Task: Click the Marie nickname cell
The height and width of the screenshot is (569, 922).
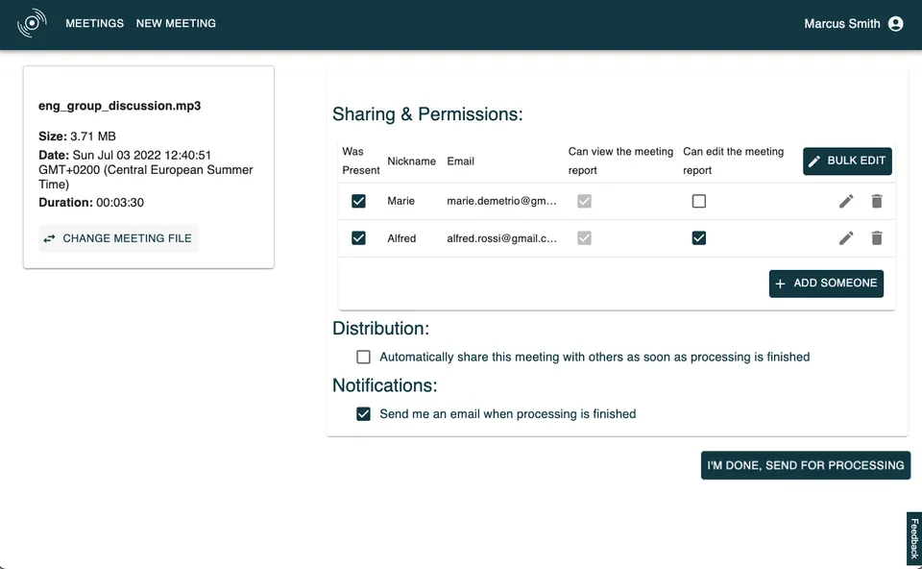Action: pyautogui.click(x=401, y=201)
